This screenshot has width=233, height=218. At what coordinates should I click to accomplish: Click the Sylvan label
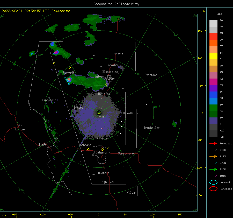pyautogui.click(x=99, y=76)
